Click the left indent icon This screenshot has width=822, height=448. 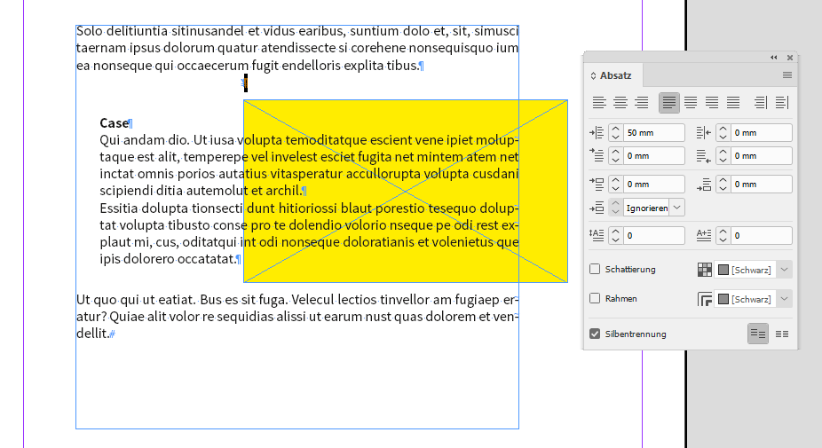597,133
